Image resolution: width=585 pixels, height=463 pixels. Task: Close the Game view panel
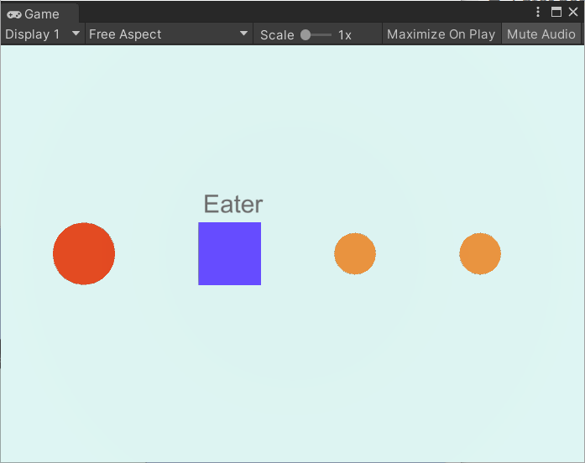click(573, 12)
